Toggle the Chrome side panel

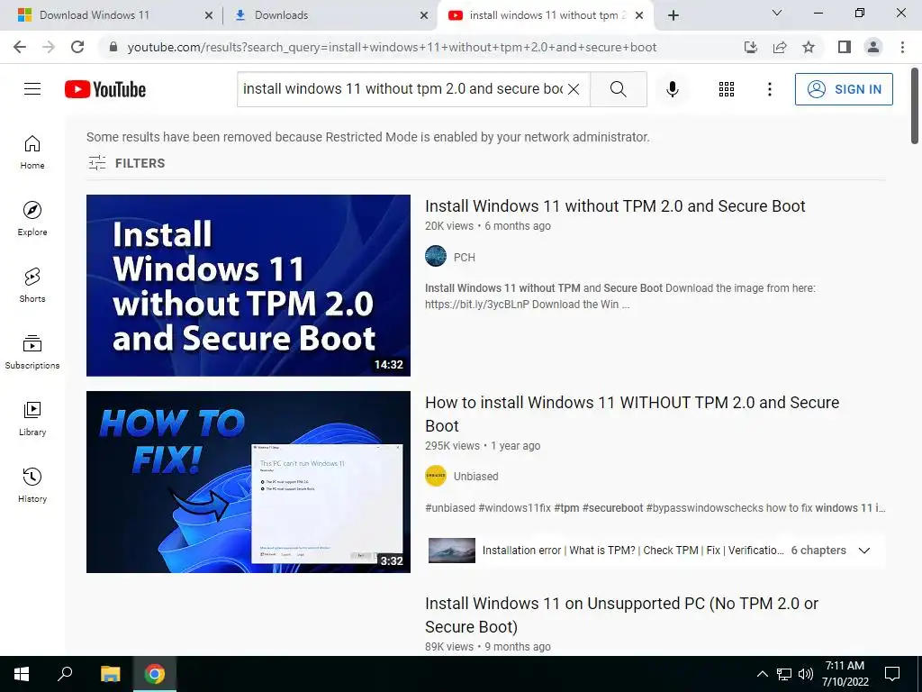[x=845, y=47]
